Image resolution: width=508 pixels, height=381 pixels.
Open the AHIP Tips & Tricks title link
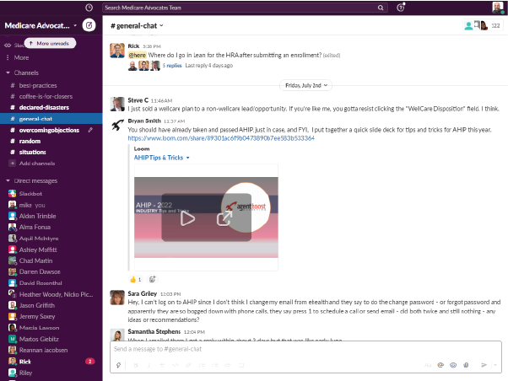pyautogui.click(x=159, y=158)
